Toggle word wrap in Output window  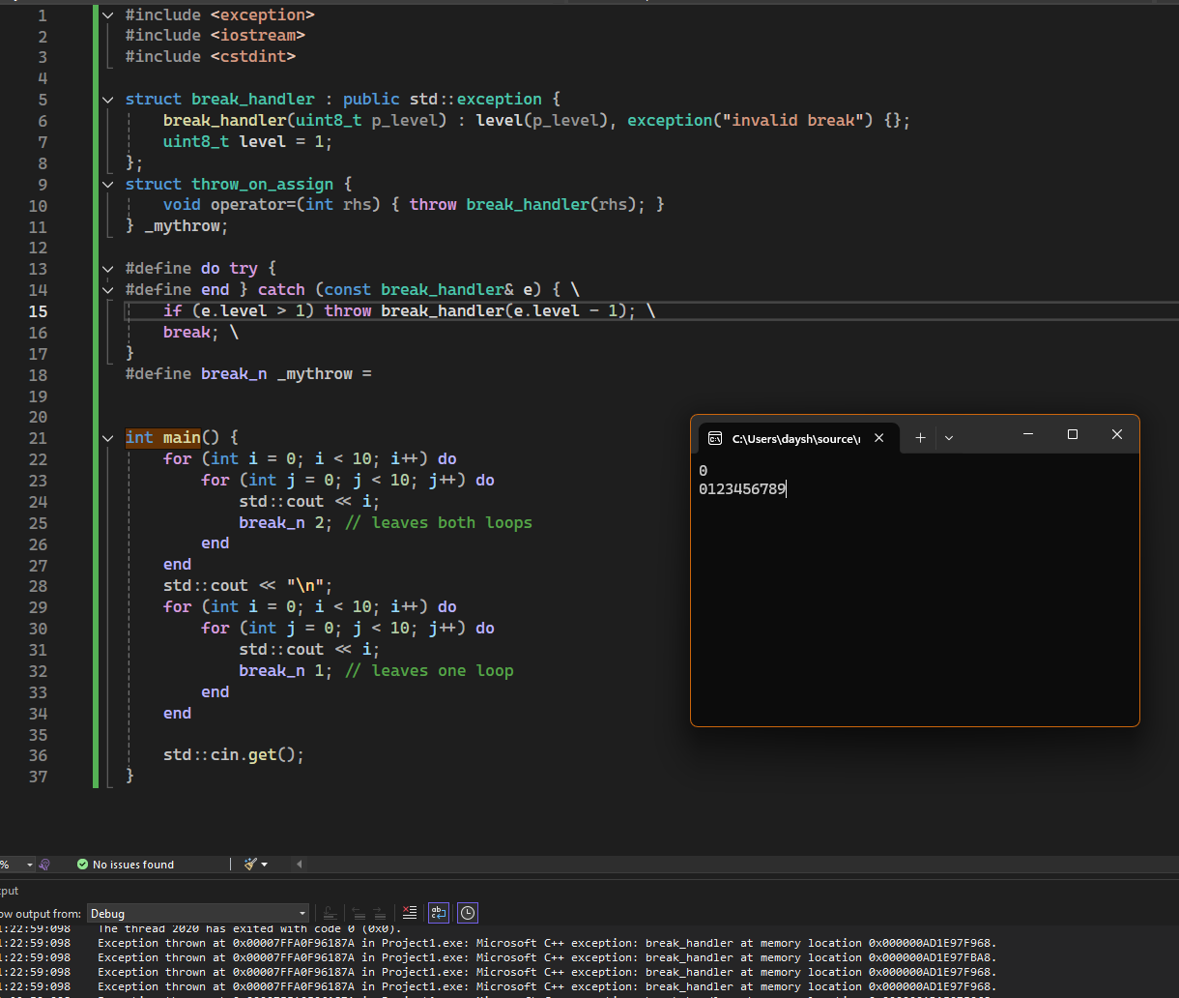(439, 913)
